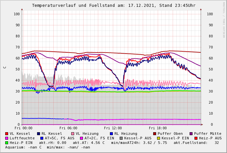Click the purple Puffer Mitte legend swatch
Image resolution: width=227 pixels, height=153 pixels.
(x=191, y=134)
